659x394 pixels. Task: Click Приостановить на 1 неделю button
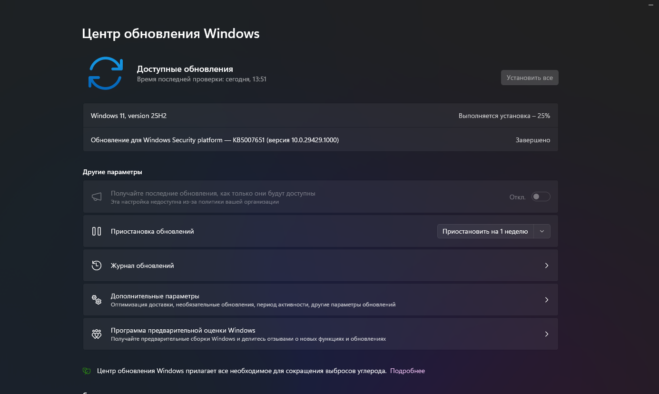pos(485,231)
